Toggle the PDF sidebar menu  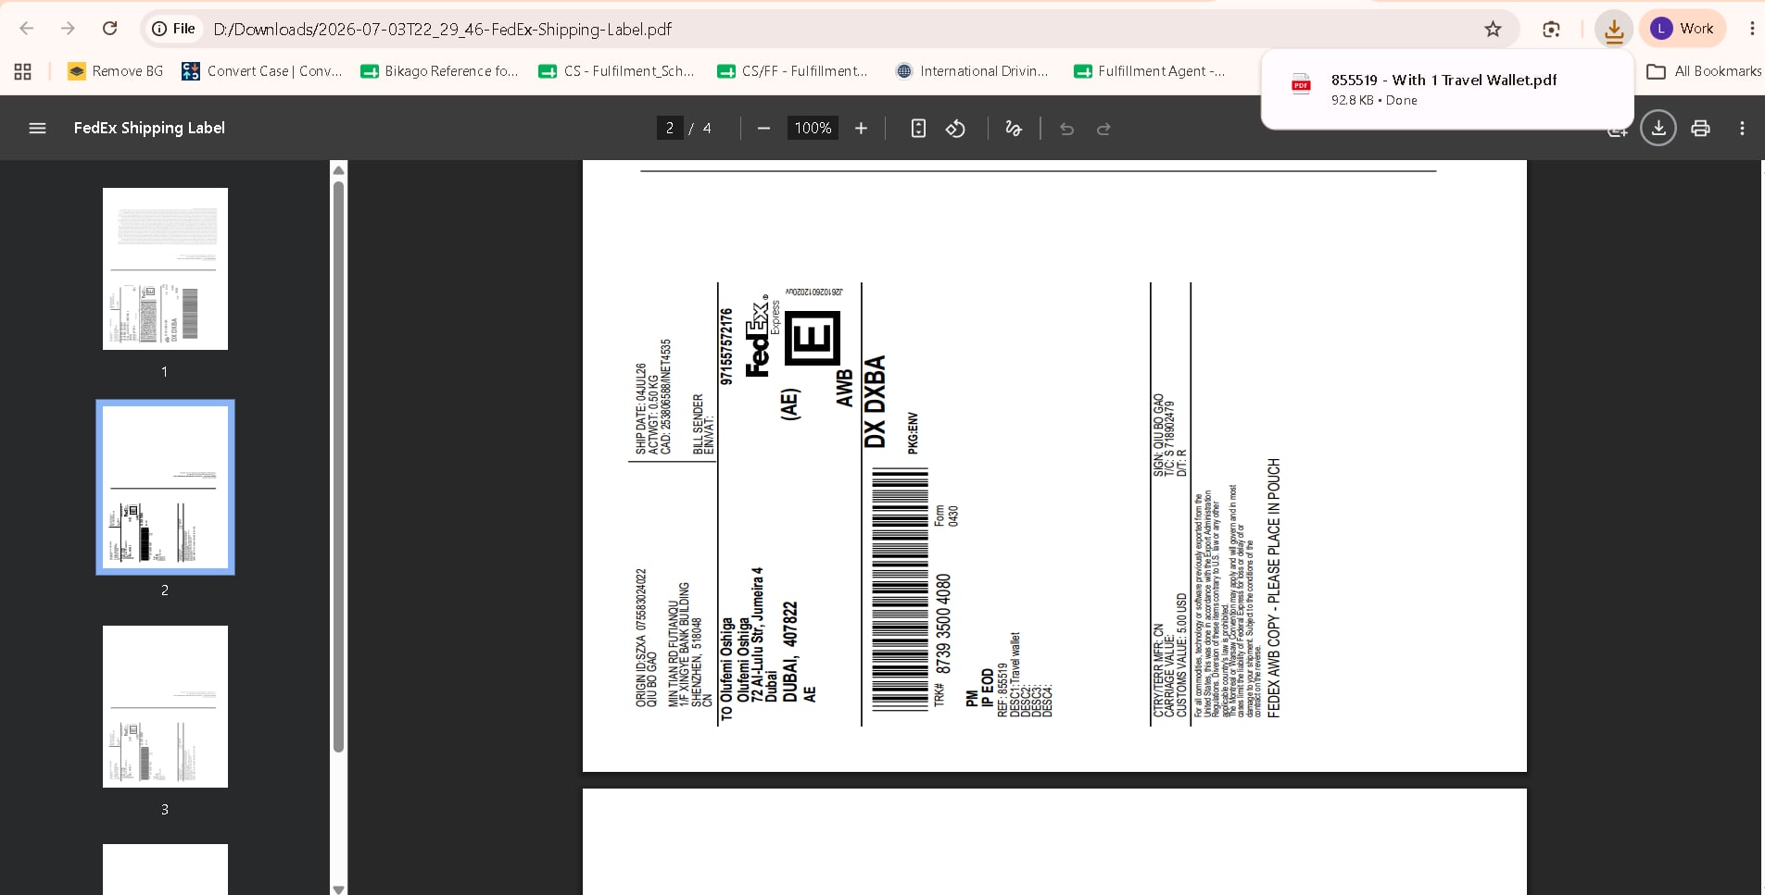37,129
